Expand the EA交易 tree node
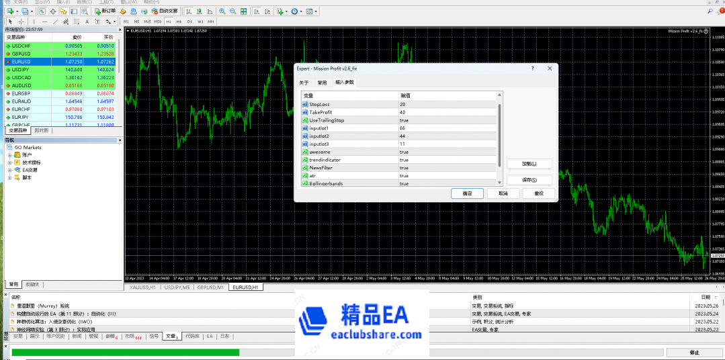Viewport: 725px width, 360px height. [10, 170]
